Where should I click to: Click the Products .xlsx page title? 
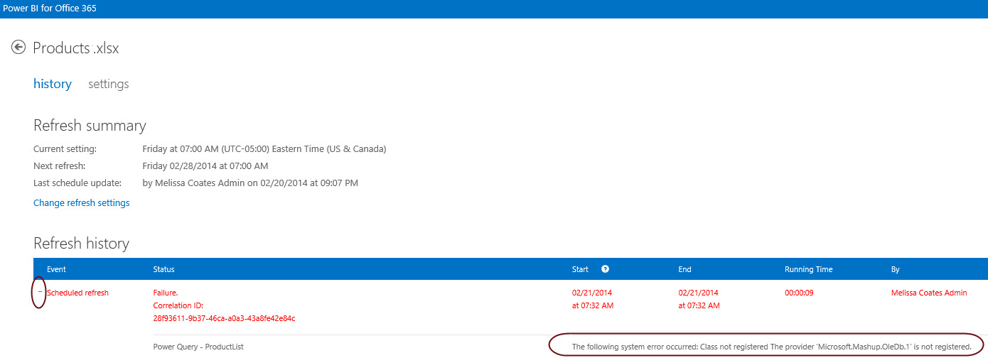point(76,48)
